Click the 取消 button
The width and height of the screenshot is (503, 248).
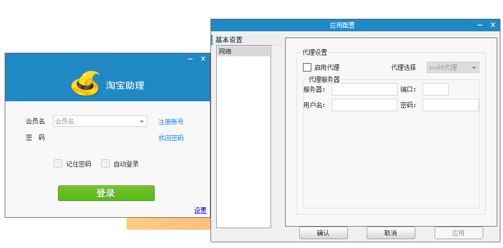(391, 233)
